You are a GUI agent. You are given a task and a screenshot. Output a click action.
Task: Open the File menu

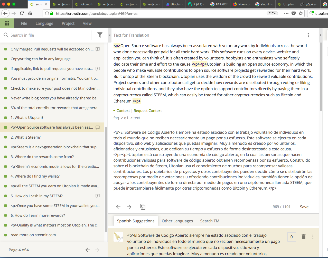(x=24, y=23)
